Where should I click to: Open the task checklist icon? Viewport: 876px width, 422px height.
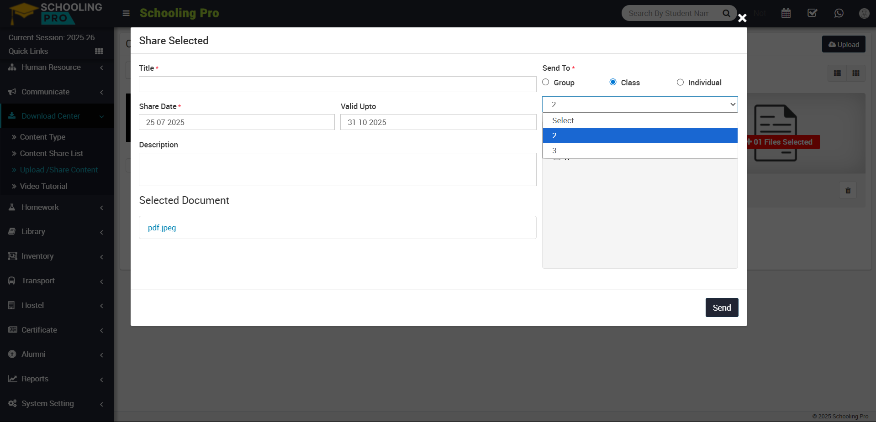(813, 13)
